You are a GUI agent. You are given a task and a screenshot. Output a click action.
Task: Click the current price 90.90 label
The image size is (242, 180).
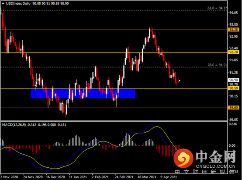click(x=233, y=80)
